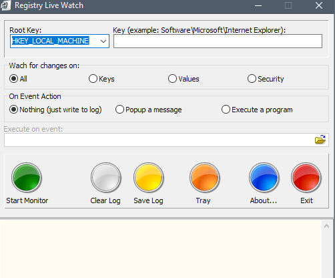Click the yellow Save Log orb
Image resolution: width=335 pixels, height=278 pixels.
(x=149, y=178)
